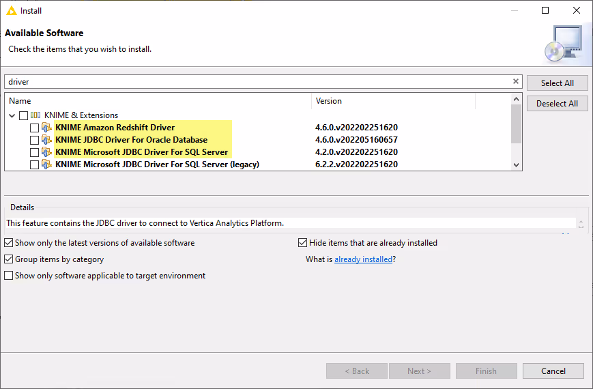Disable Group items by category option
The height and width of the screenshot is (389, 593).
click(x=9, y=259)
